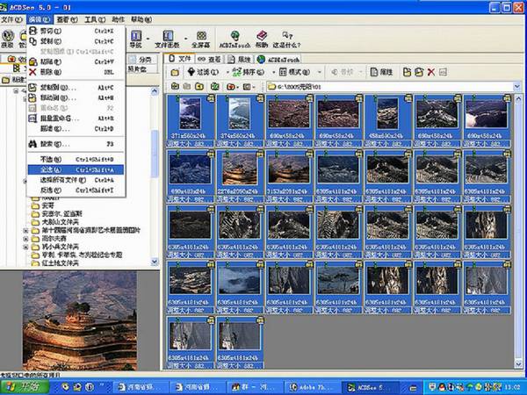Choose 批量重命名... batch rename entry
Screen dimensions: 527x395
[x=76, y=118]
